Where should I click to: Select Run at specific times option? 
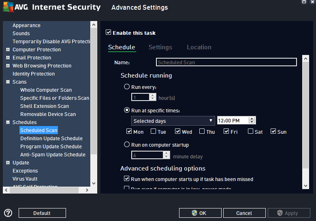(127, 110)
